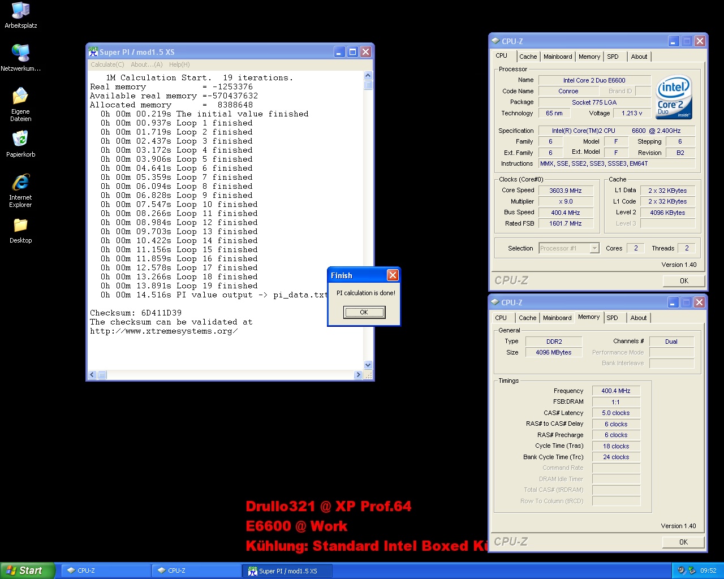Screen dimensions: 724x579
Task: Switch to About tab in top CPU-Z window
Action: click(639, 57)
